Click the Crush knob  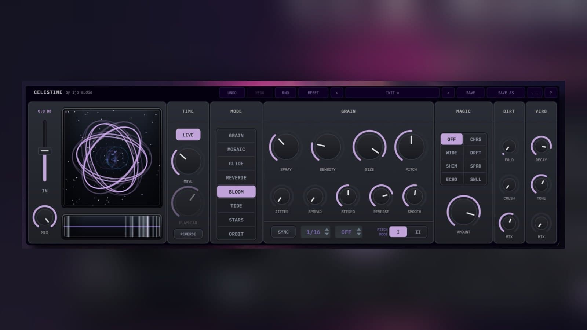tap(509, 186)
